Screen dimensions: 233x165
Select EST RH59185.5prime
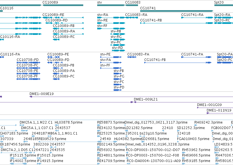tap(184, 164)
